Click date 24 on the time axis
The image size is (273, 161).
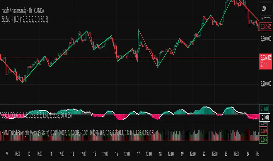click(x=248, y=154)
